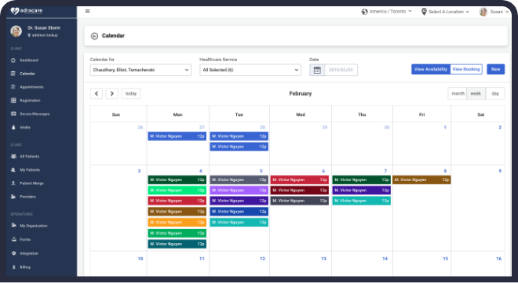Open the purple appointment on Tuesday the 5th
Screen dimensions: 518x283
tap(239, 190)
